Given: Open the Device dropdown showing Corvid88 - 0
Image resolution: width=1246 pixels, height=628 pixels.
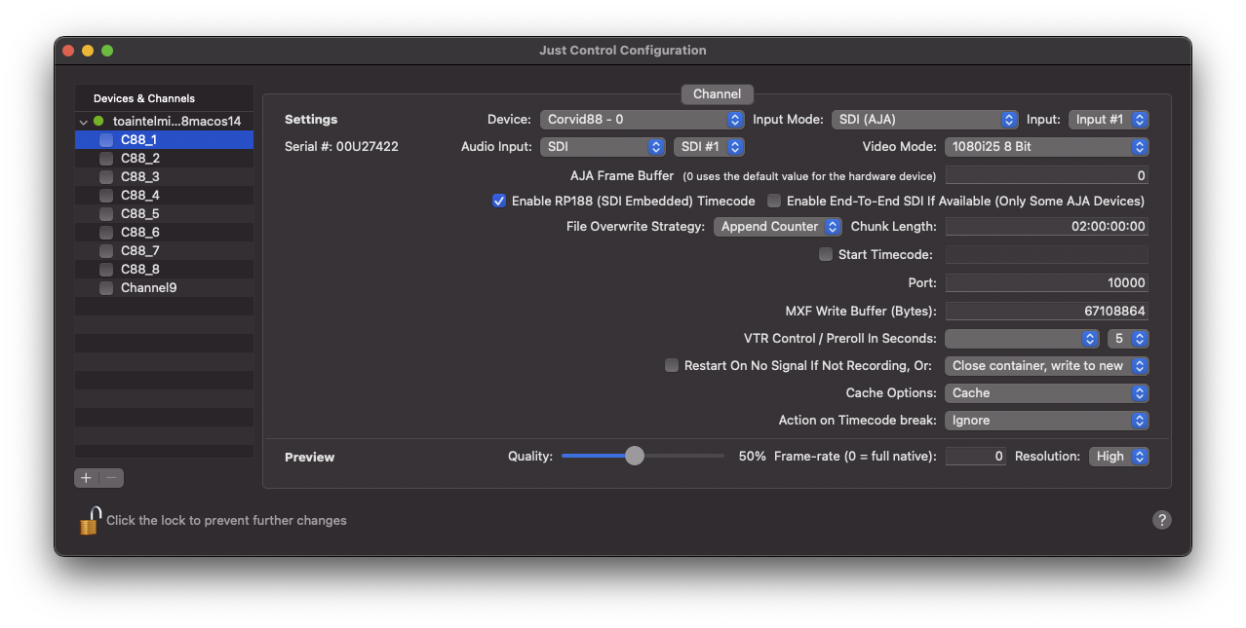Looking at the screenshot, I should click(642, 120).
